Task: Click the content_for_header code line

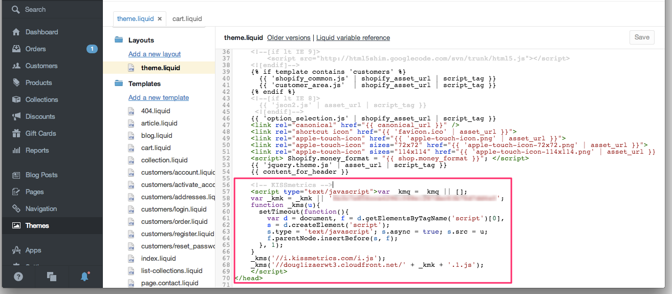Action: point(299,172)
